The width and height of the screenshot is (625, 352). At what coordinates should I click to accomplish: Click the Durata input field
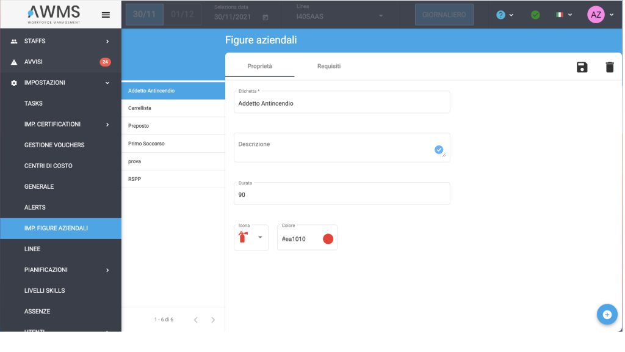[342, 194]
